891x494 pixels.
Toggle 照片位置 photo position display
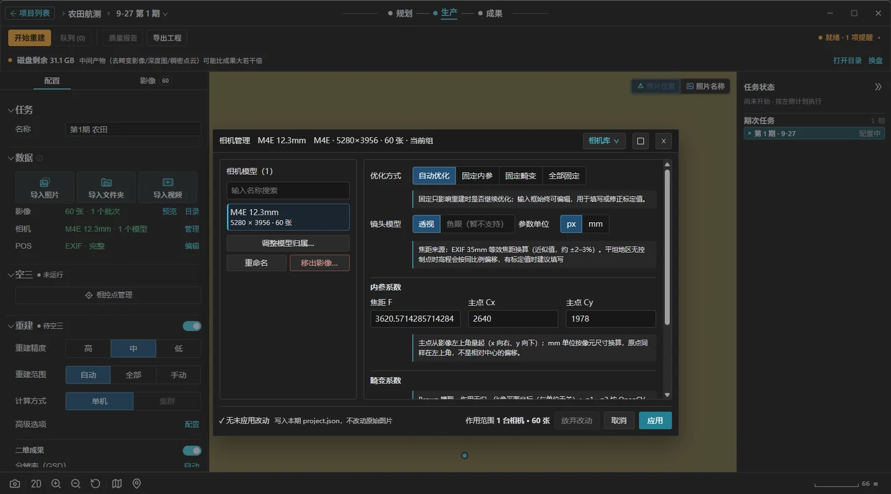coord(655,87)
